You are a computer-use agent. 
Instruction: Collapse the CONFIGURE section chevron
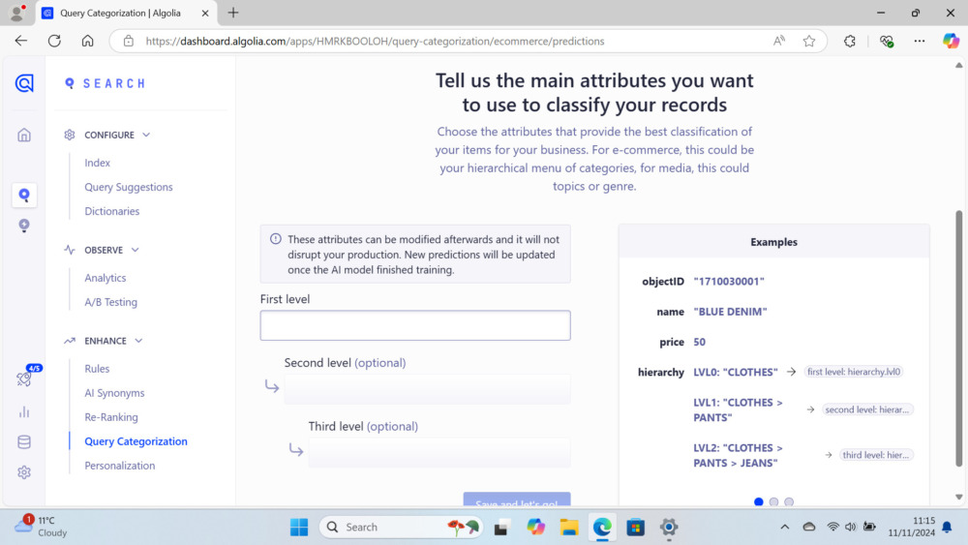146,135
